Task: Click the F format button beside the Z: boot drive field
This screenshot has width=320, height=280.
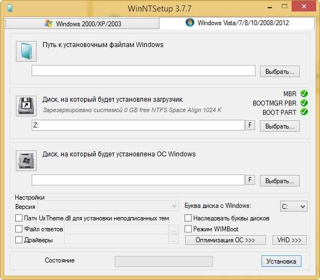Action: click(250, 125)
